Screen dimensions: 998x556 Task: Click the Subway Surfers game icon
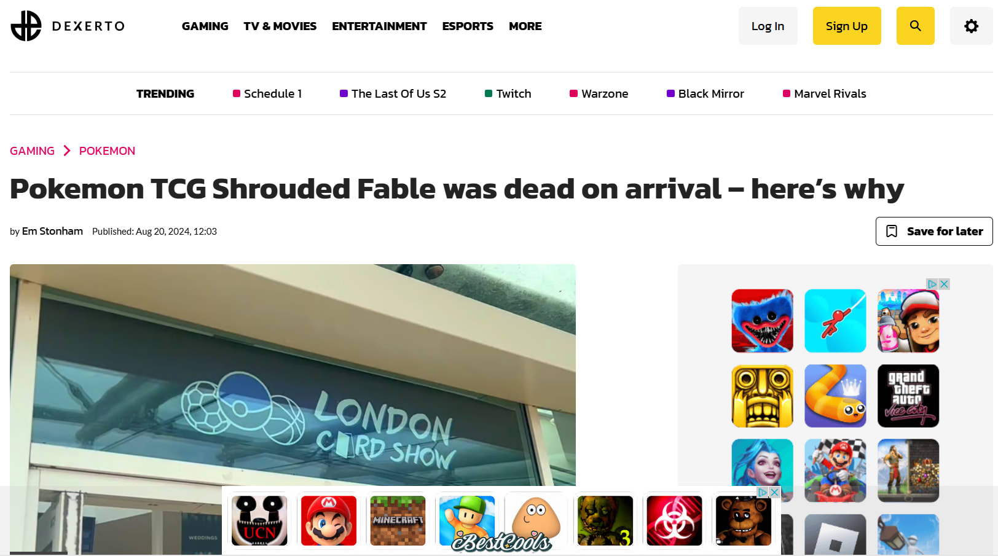(x=908, y=321)
